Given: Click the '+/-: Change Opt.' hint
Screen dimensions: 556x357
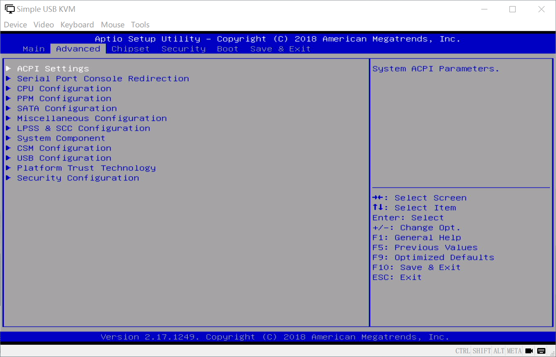Looking at the screenshot, I should point(416,228).
